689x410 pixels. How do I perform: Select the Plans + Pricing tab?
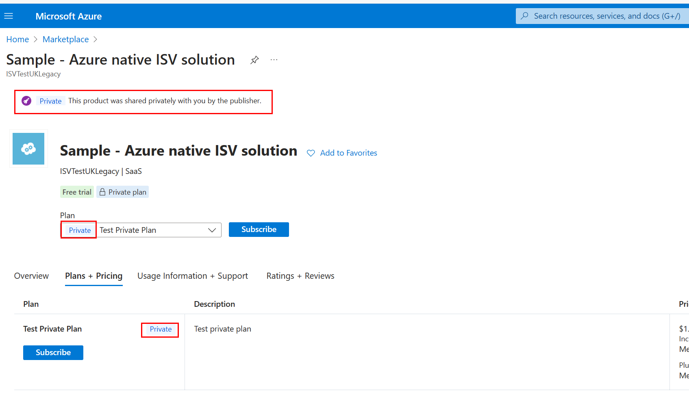[x=93, y=276]
